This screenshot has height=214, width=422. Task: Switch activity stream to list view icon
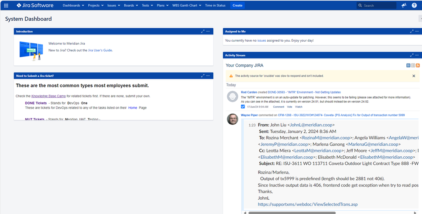click(413, 65)
